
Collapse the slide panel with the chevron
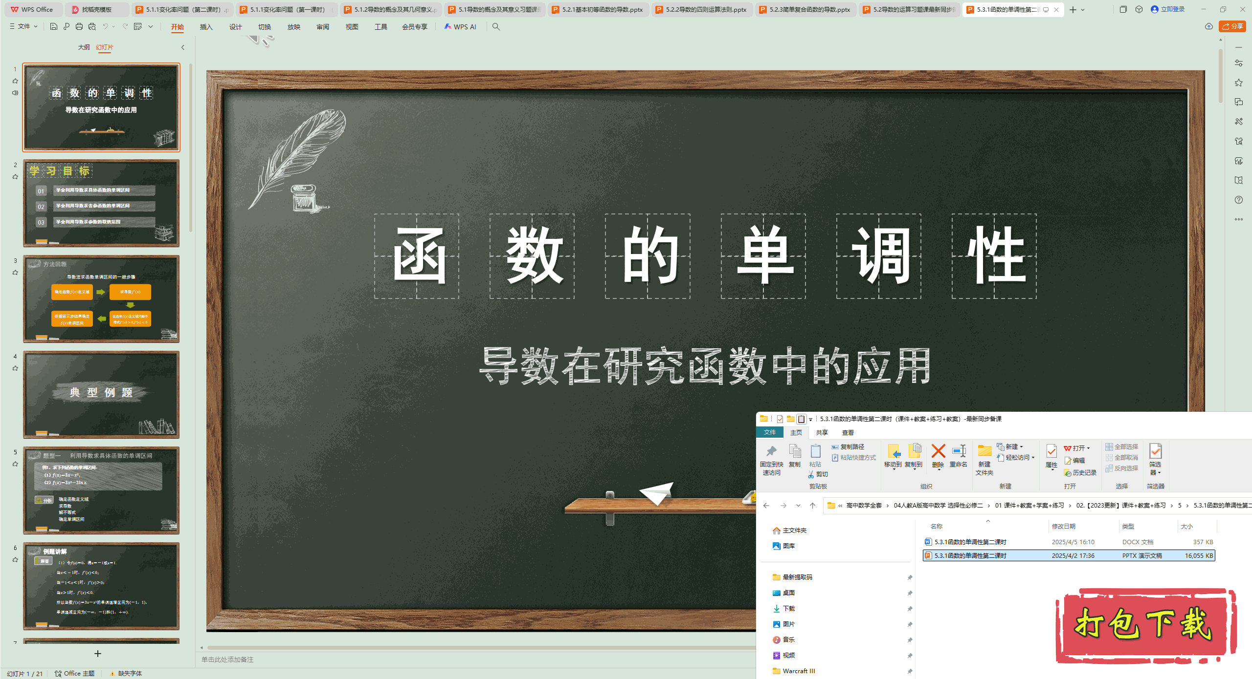[183, 47]
